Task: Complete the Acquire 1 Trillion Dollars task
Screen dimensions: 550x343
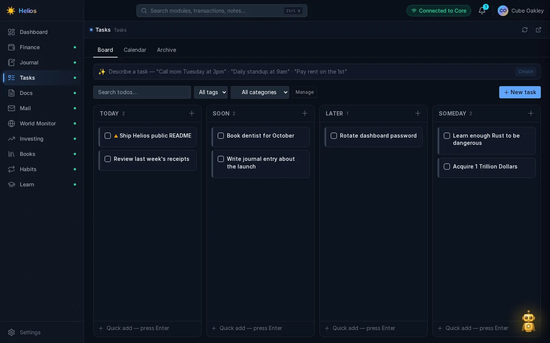Action: [447, 167]
